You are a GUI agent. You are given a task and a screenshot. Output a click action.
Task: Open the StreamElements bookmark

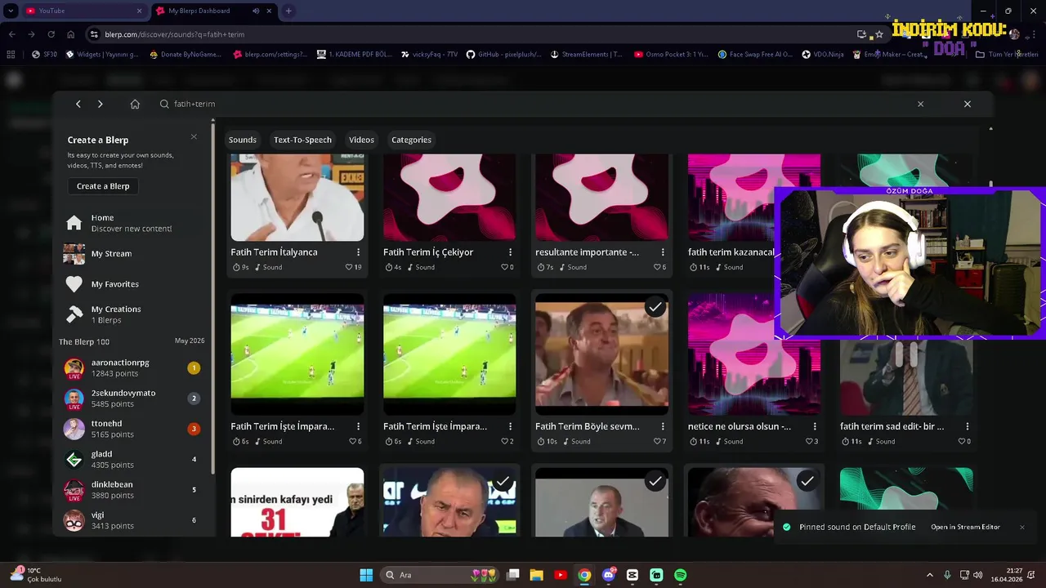click(586, 55)
